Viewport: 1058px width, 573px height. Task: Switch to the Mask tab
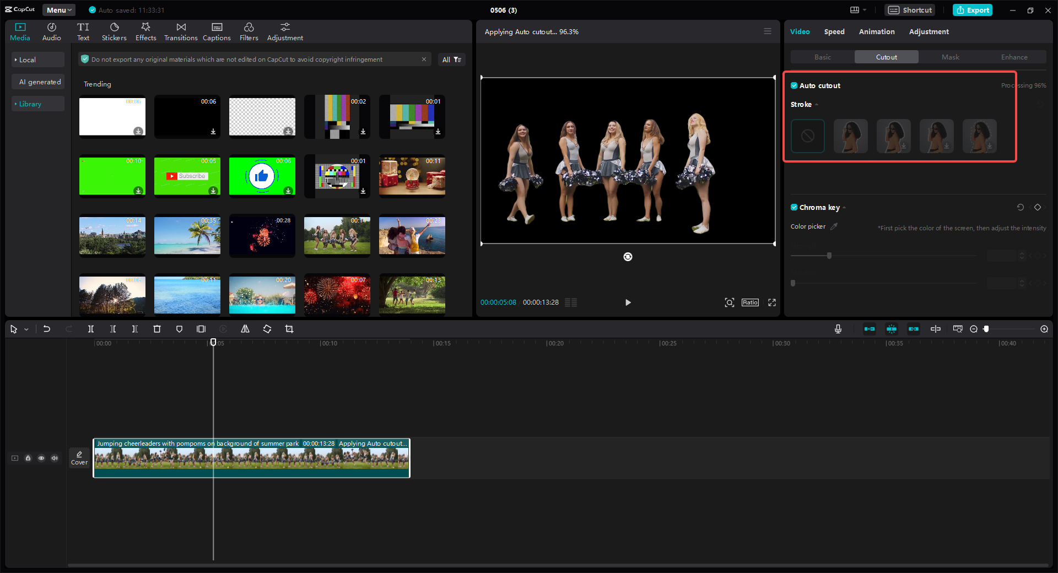tap(950, 57)
